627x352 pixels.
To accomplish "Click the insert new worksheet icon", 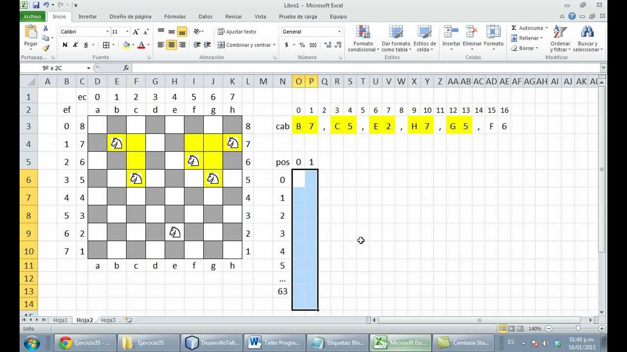I will point(128,320).
